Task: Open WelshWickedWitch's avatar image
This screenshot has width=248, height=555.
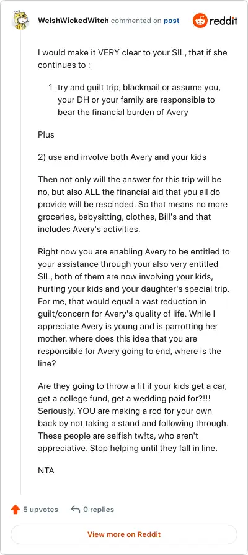Action: 21,21
